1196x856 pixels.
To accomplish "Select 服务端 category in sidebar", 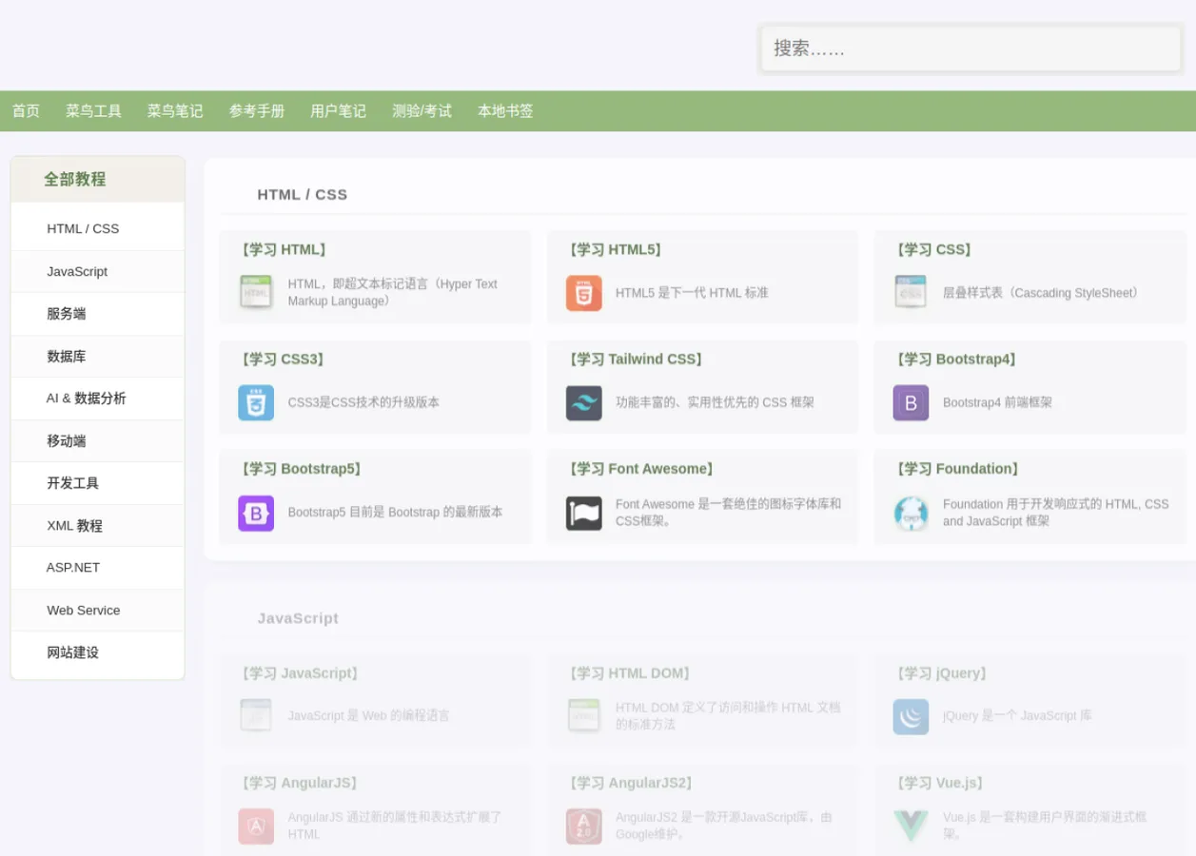I will coord(97,314).
